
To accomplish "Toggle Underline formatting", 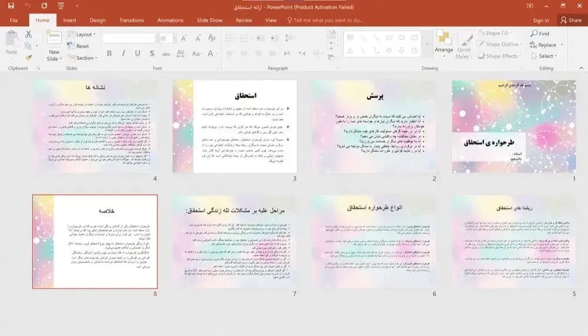I will pos(138,53).
